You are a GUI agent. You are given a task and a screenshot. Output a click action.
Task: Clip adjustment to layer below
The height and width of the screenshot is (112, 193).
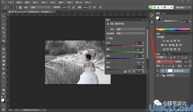coord(125,72)
